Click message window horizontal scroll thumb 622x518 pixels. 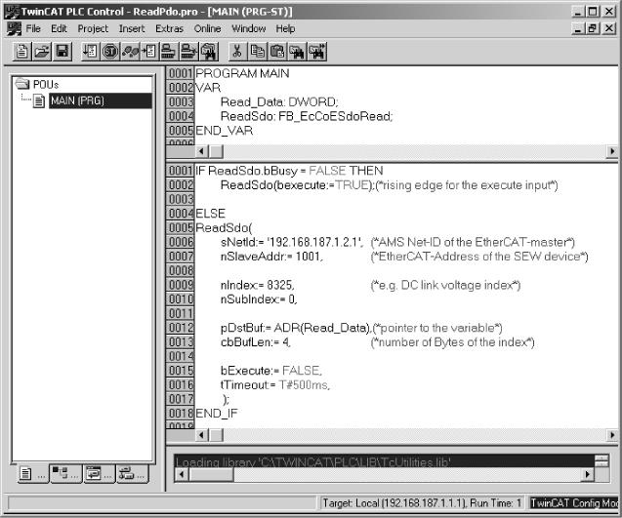(x=212, y=474)
